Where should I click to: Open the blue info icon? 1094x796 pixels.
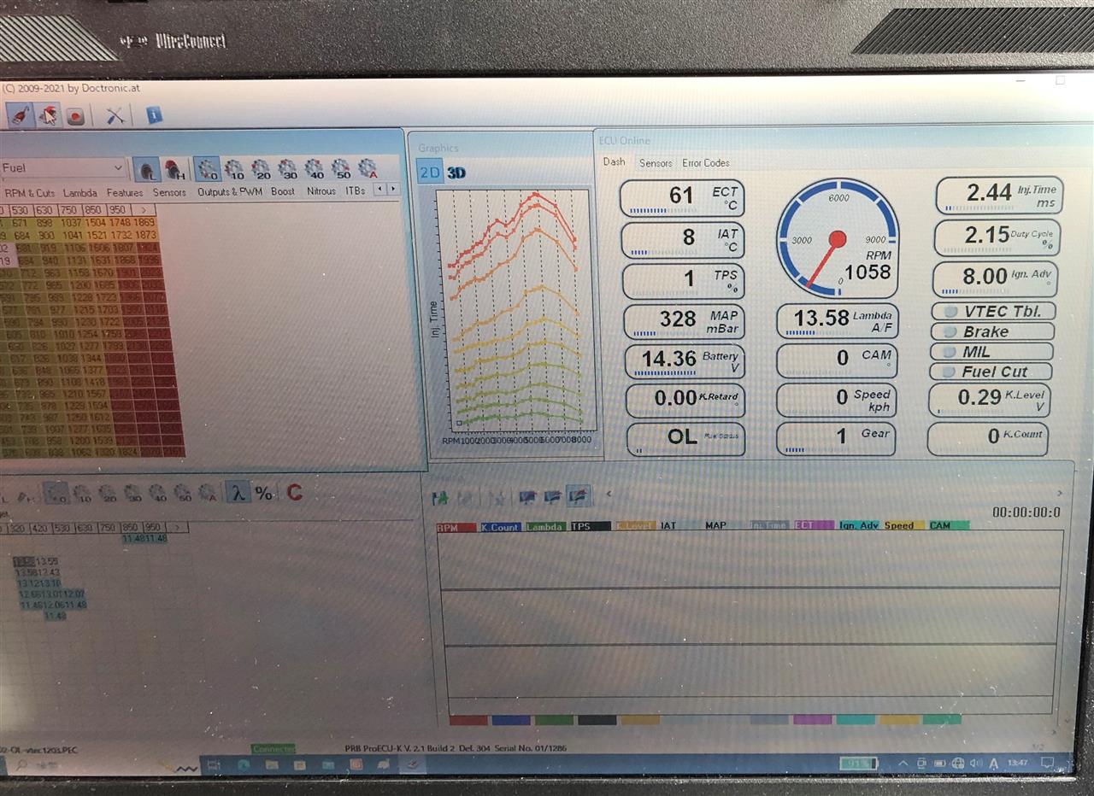pos(154,114)
